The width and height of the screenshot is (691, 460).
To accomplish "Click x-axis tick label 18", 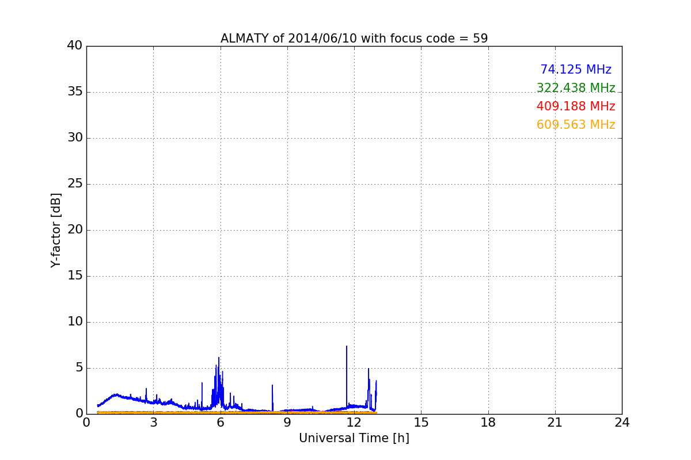I will [488, 423].
